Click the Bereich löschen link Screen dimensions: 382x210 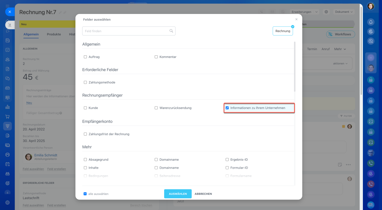(x=141, y=205)
